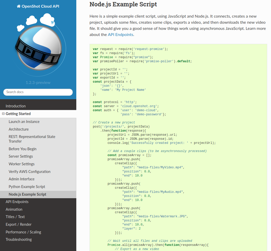Image resolution: width=271 pixels, height=251 pixels.
Task: Open REST: Representational State Transfer
Action: [32, 139]
